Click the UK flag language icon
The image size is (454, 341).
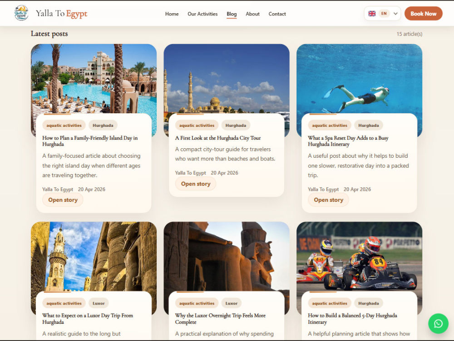point(372,14)
